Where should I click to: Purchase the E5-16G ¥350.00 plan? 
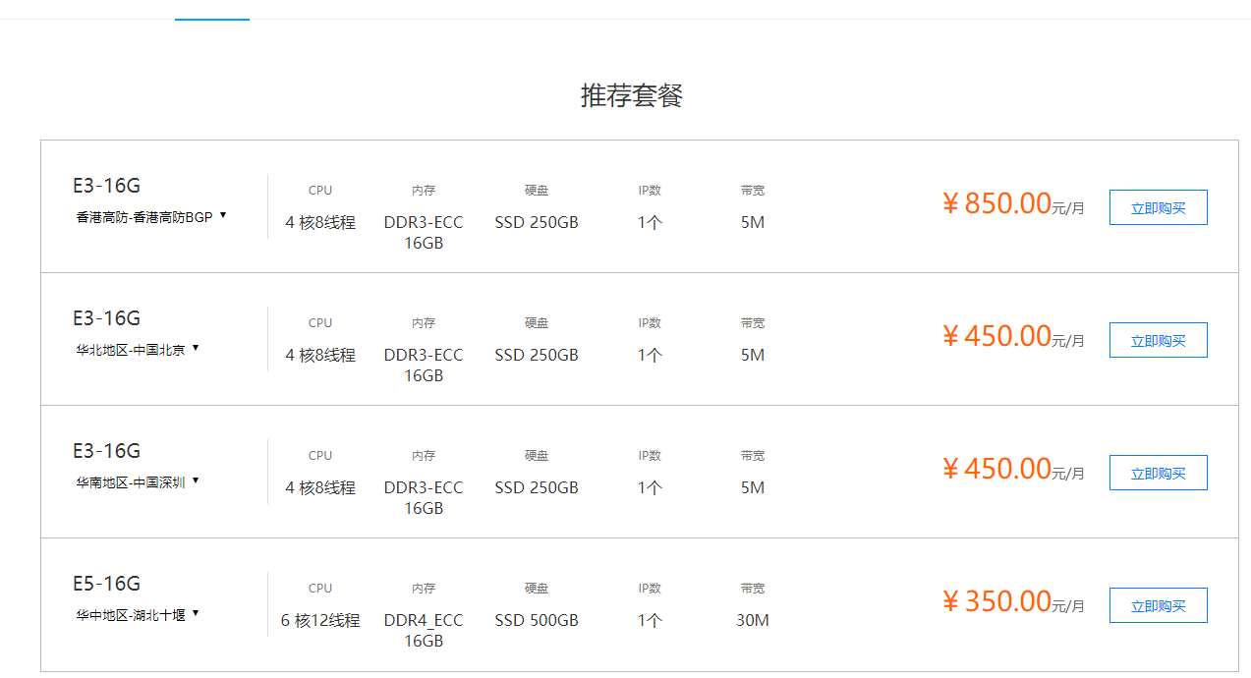point(1158,605)
